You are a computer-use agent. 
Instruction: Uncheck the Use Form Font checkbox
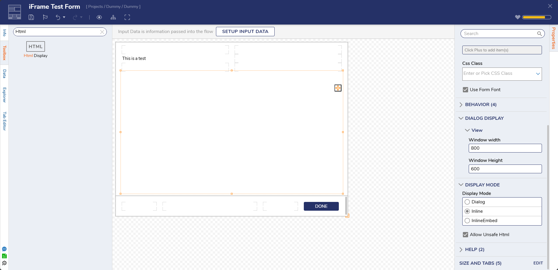[x=465, y=90]
